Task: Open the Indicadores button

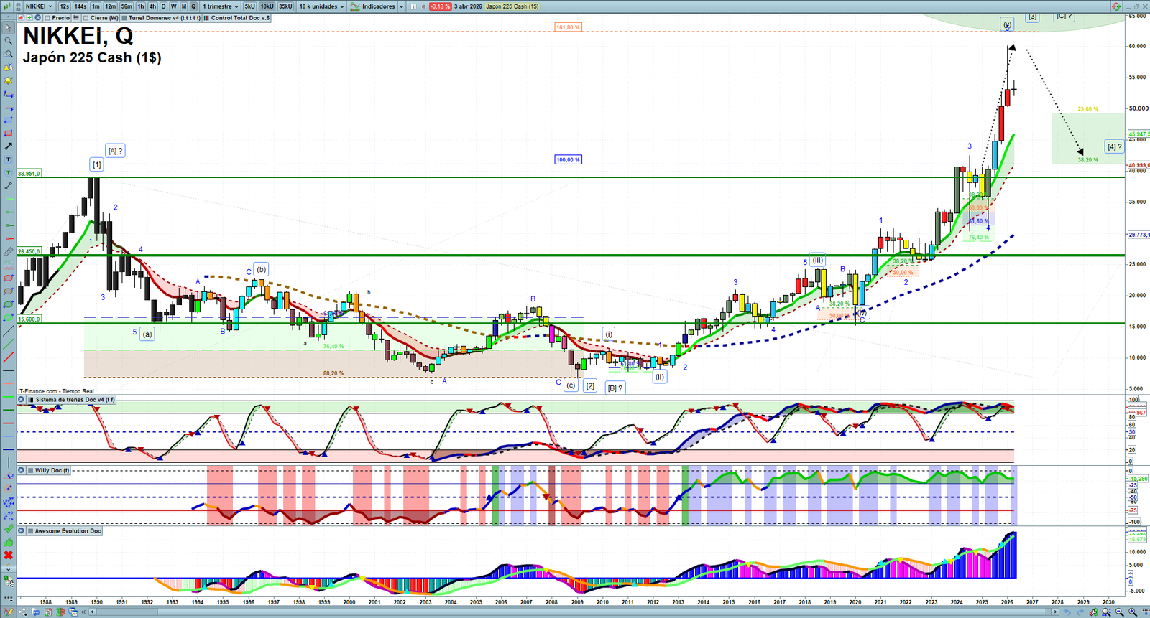Action: [377, 6]
